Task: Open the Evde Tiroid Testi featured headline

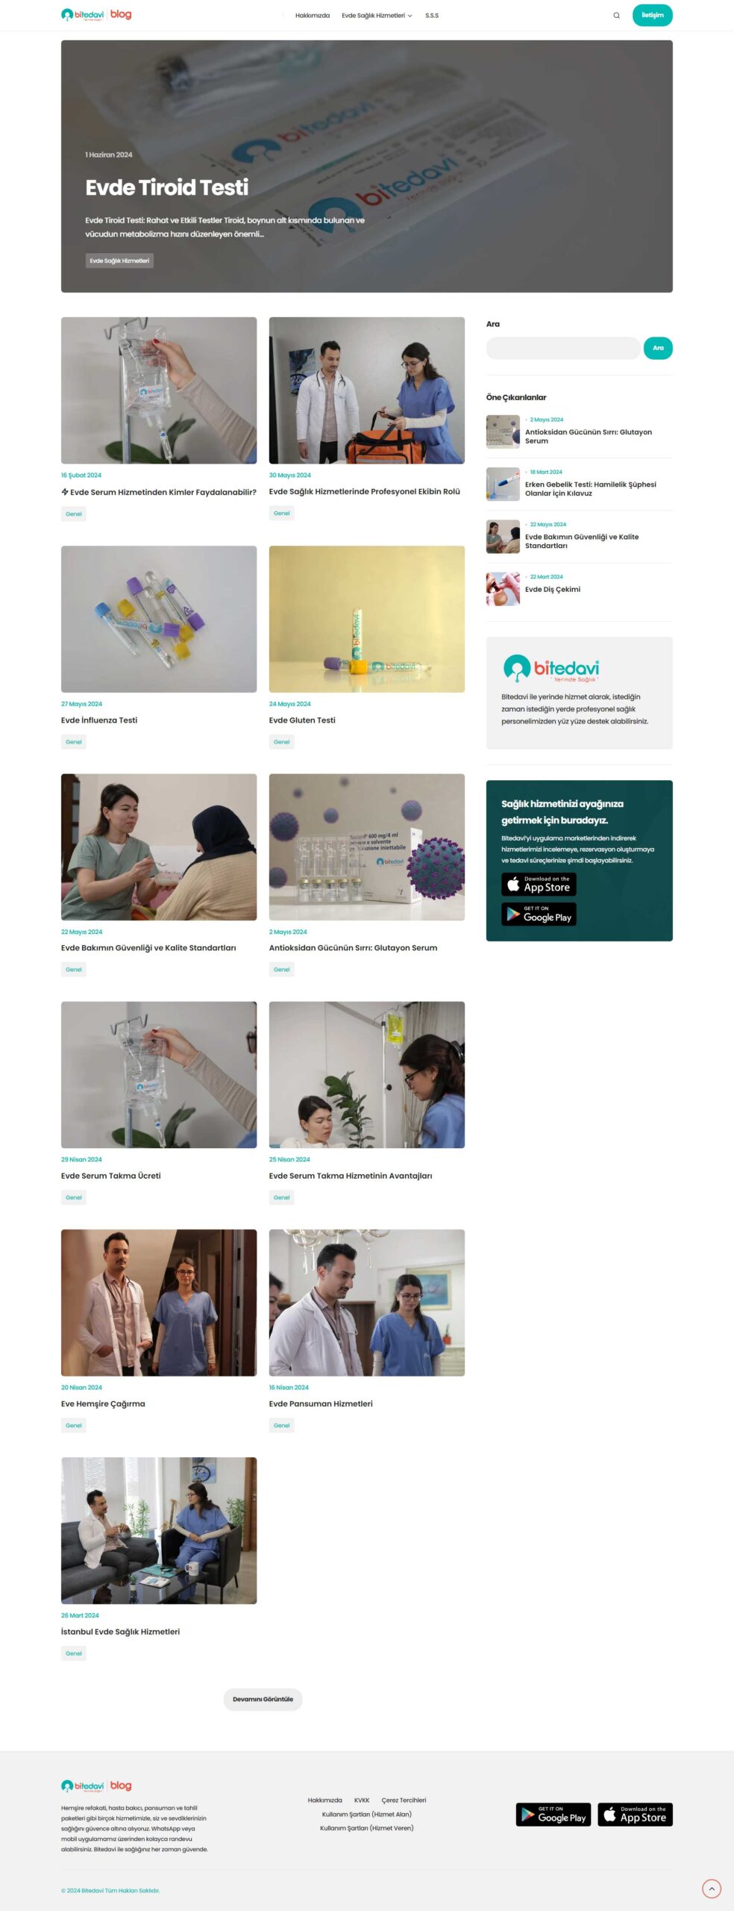Action: (x=167, y=187)
